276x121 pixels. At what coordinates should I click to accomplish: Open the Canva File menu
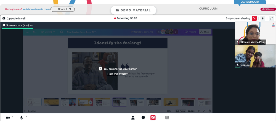click(35, 32)
